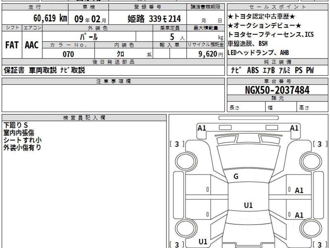This screenshot has height=248, width=330.
Task: Select the inspection date 09年02月
Action: pyautogui.click(x=90, y=19)
